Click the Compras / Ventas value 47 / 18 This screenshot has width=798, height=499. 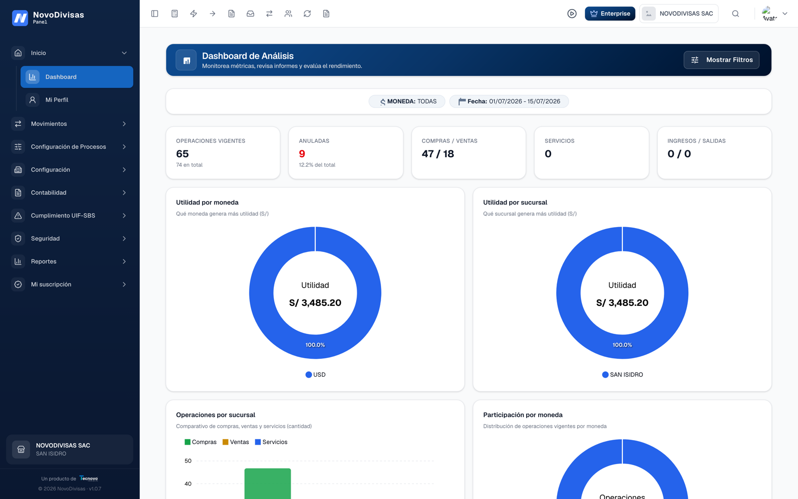438,154
